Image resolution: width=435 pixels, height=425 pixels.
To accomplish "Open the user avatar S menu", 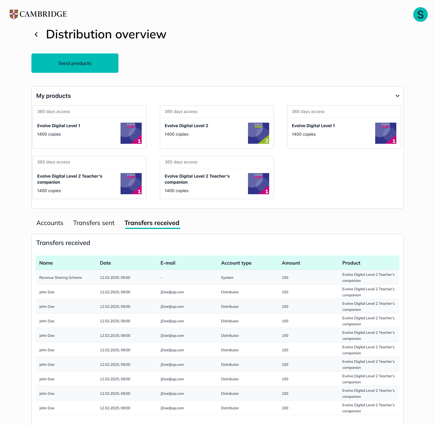I will click(420, 14).
